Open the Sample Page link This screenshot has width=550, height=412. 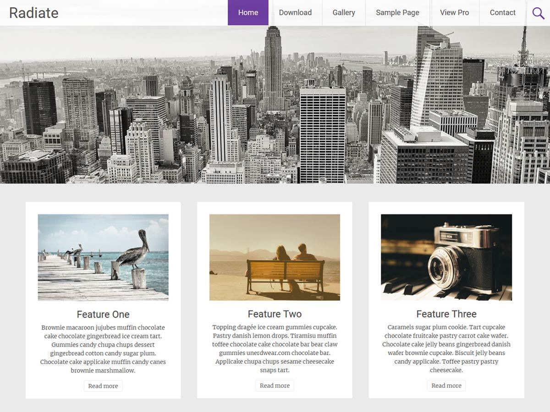397,13
